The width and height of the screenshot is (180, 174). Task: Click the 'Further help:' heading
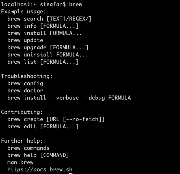(x=22, y=141)
